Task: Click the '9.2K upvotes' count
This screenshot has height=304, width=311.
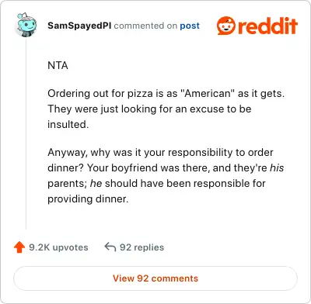Action: click(x=58, y=247)
